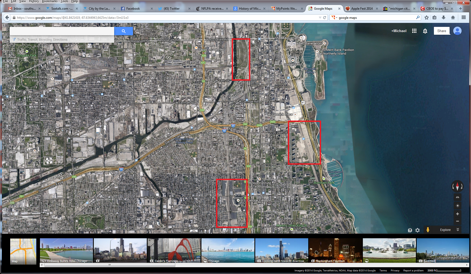
Task: Open the Google notifications bell
Action: point(425,31)
